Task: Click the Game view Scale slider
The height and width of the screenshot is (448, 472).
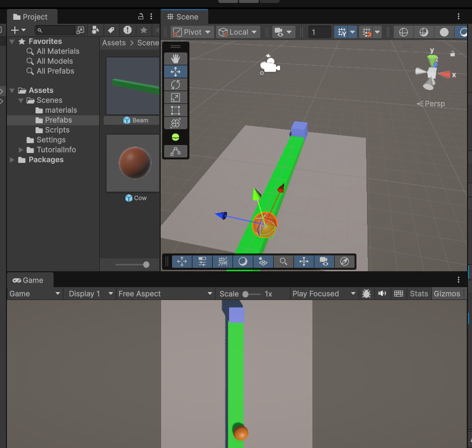Action: [x=251, y=294]
